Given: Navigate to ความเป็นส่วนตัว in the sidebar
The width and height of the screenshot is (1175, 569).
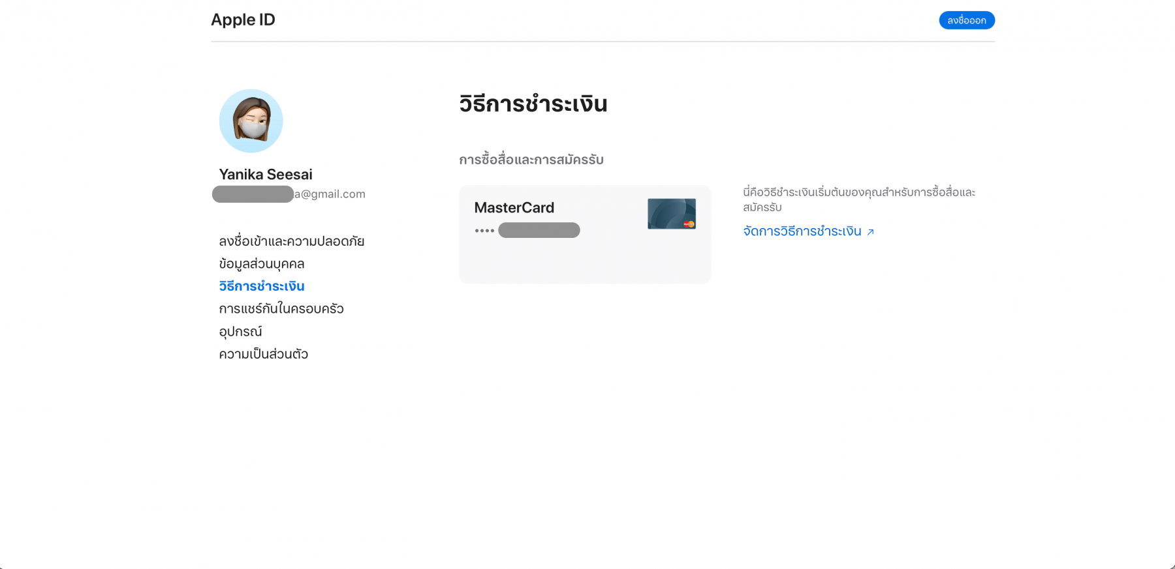Looking at the screenshot, I should coord(263,354).
